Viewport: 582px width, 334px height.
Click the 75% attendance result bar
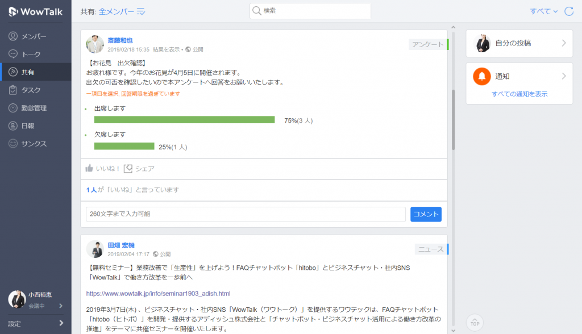click(x=185, y=120)
